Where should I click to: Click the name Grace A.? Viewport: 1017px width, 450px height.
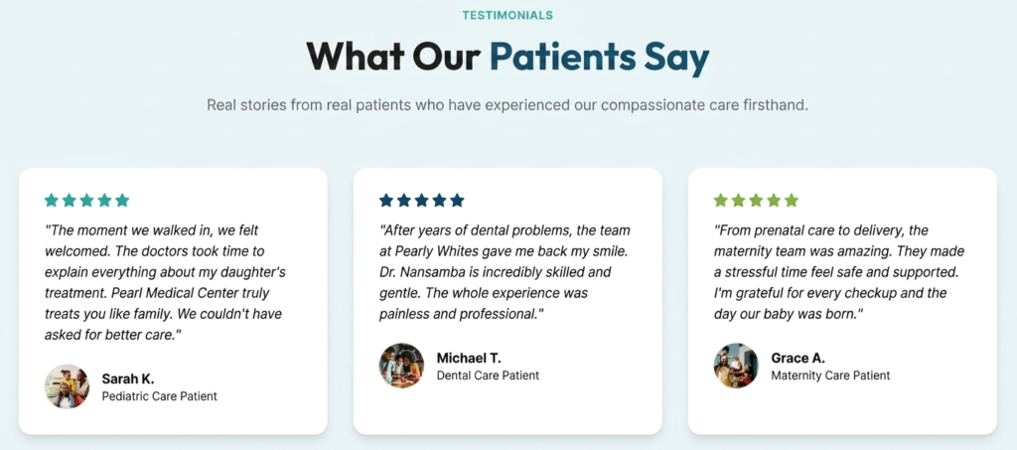click(x=798, y=359)
